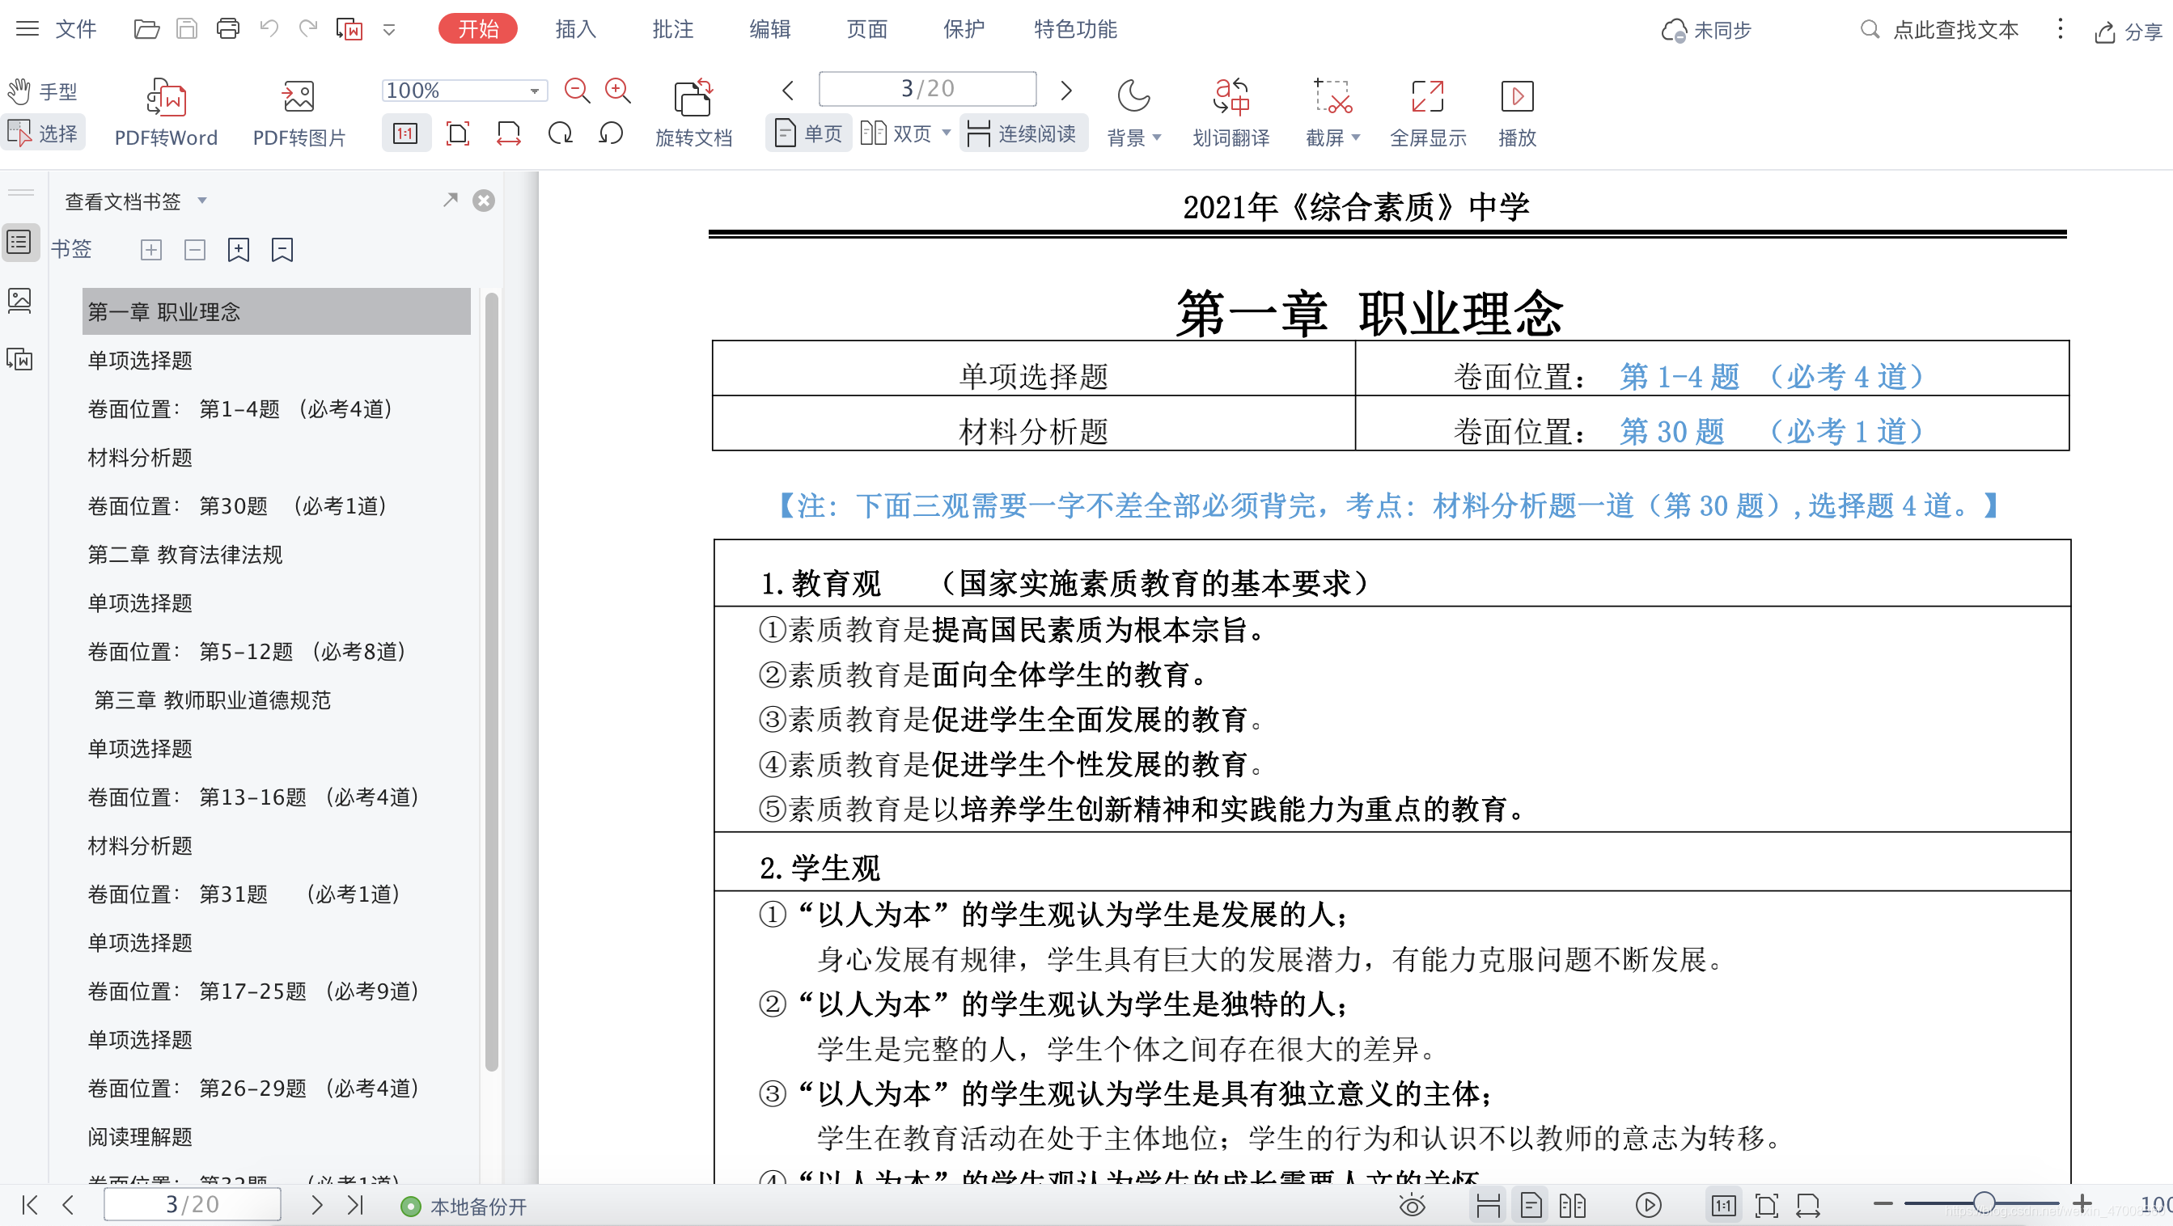Click the 旋转文档 rotate document button
2173x1226 pixels.
coord(693,113)
